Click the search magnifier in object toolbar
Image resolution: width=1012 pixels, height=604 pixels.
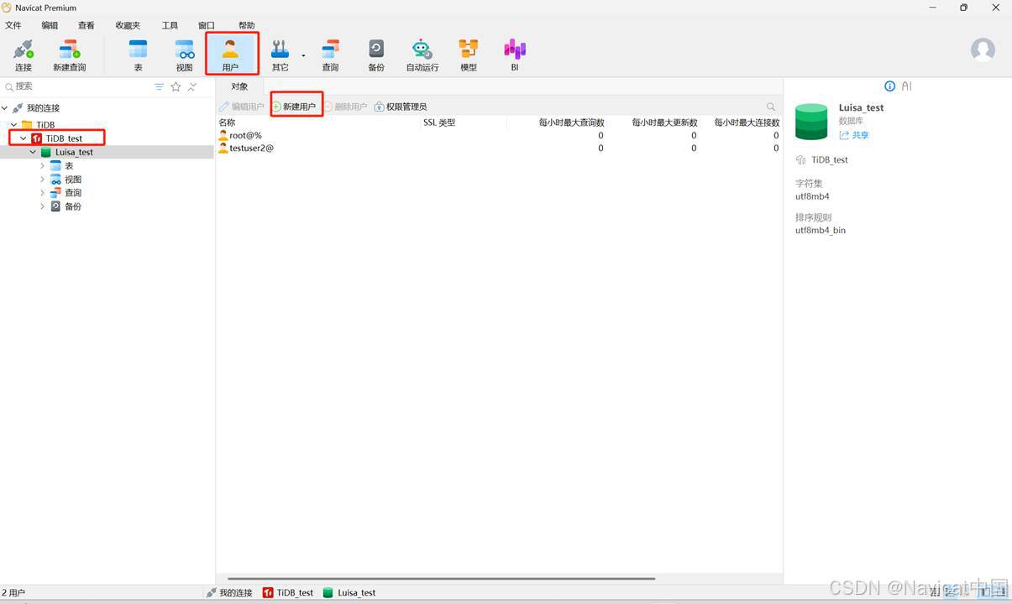[x=771, y=107]
